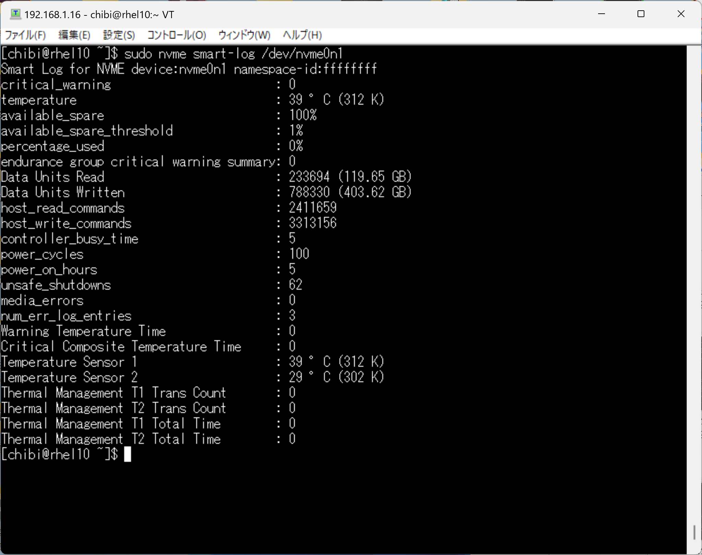Click the unsafe_shutdowns value 62

coord(295,285)
